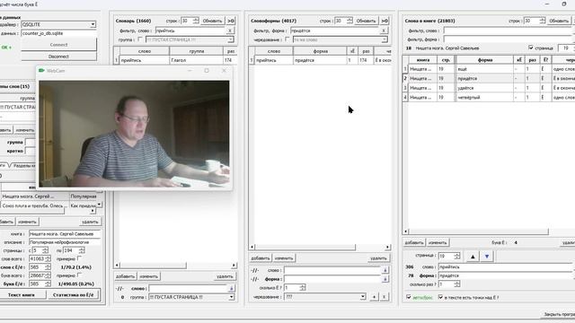Screen dimensions: 575x323
Task: Switch to the 'Разделы' tab
Action: (x=23, y=165)
